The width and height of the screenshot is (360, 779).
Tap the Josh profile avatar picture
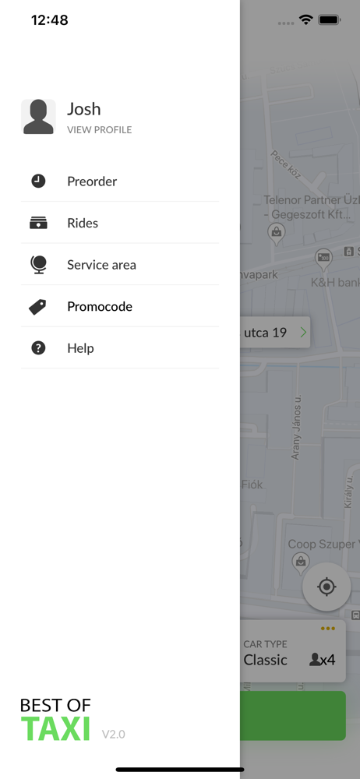tap(38, 117)
